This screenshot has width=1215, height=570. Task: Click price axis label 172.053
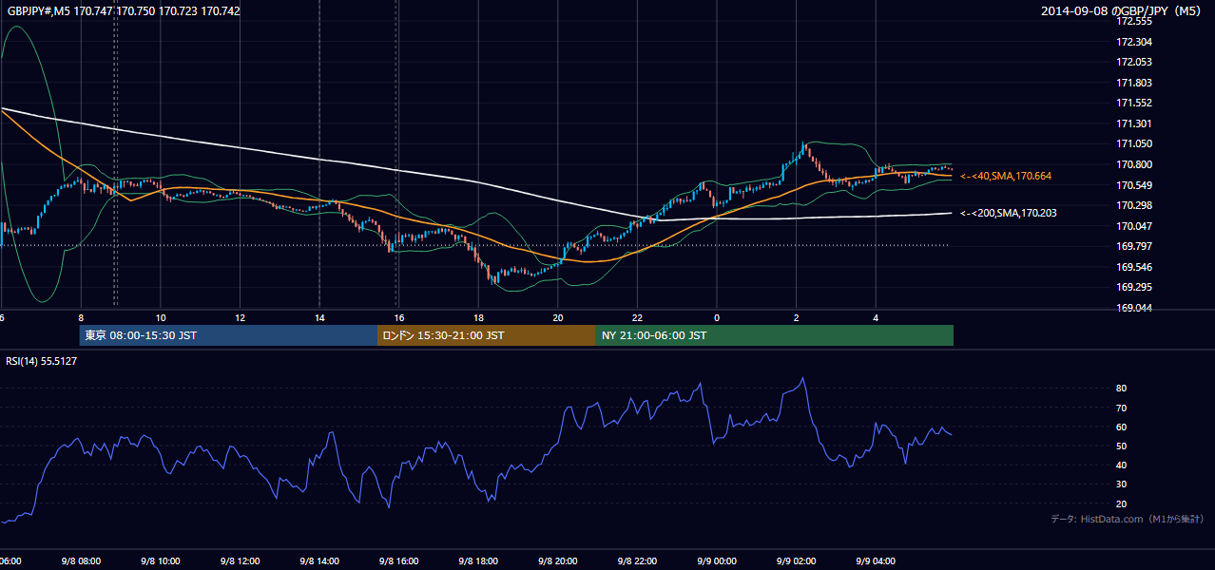point(1134,62)
